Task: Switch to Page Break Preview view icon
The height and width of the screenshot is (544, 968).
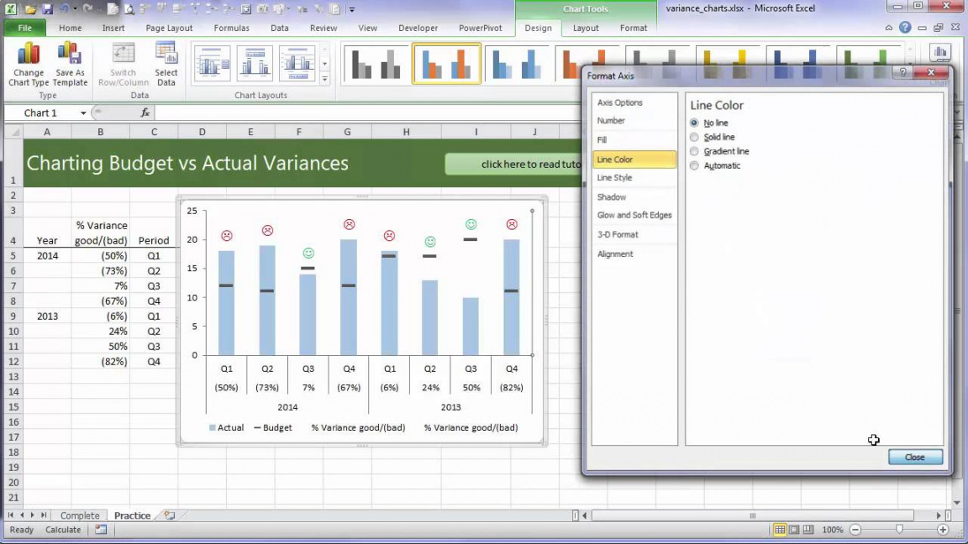Action: (808, 530)
